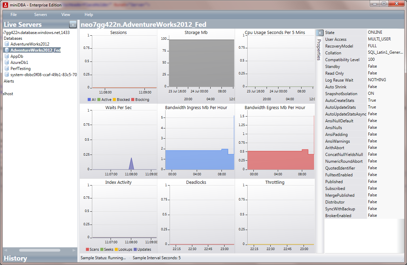Open the History section
407x265 pixels.
[15, 259]
